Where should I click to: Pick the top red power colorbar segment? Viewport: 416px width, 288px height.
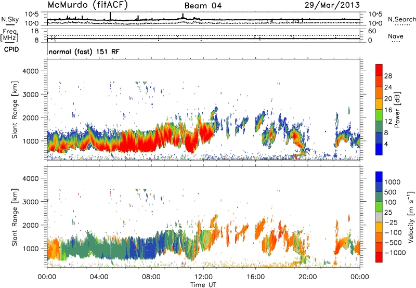point(379,70)
